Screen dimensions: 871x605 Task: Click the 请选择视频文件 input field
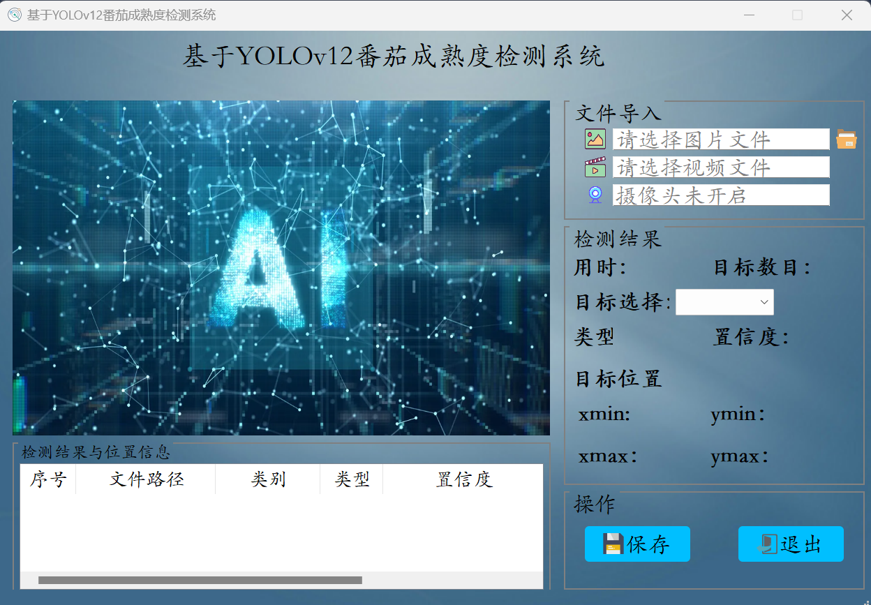pyautogui.click(x=721, y=167)
